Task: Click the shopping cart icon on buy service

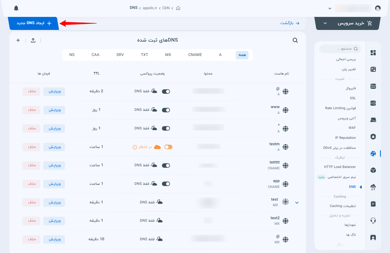Action: click(369, 23)
